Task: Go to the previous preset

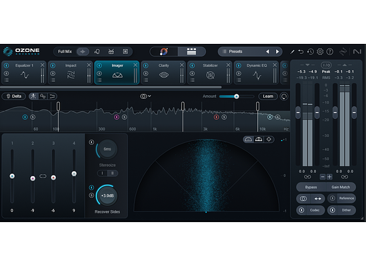Action: (267, 51)
